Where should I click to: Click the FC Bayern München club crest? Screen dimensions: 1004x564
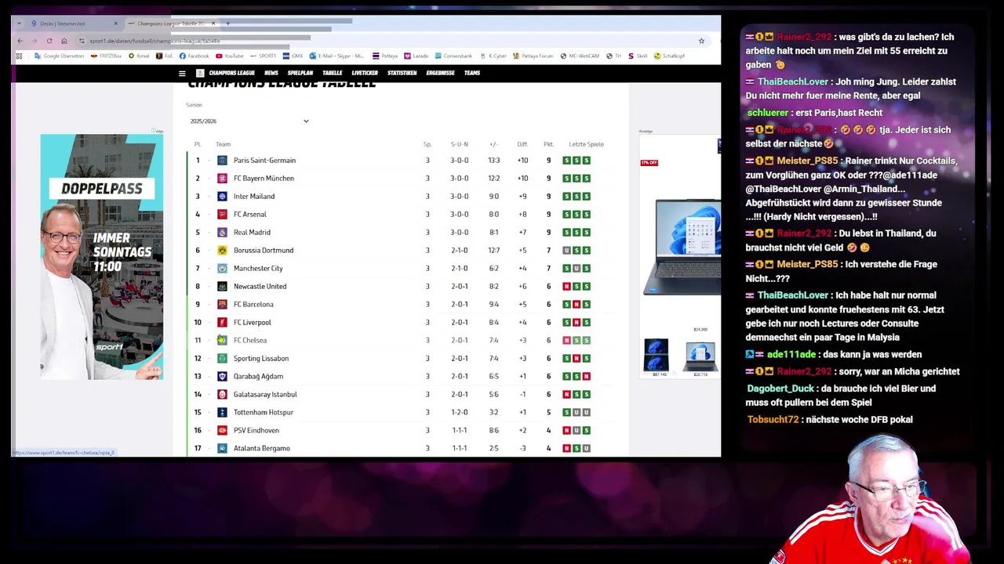pos(222,178)
